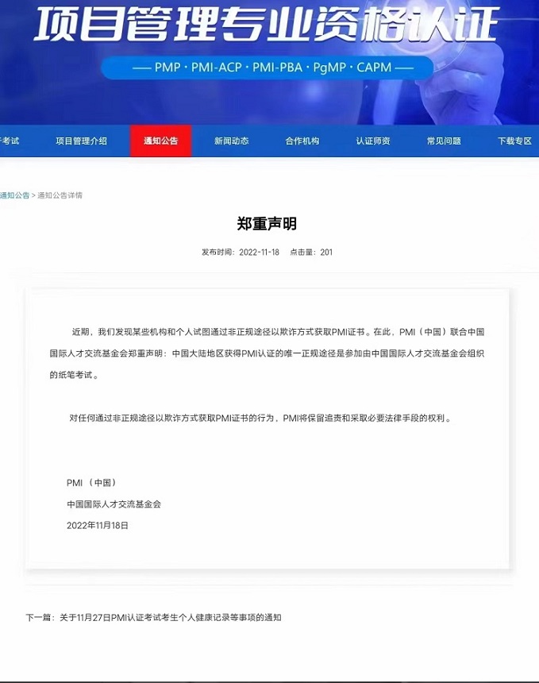Viewport: 539px width, 683px height.
Task: Click the 通知公告详情 breadcrumb text
Action: 60,195
